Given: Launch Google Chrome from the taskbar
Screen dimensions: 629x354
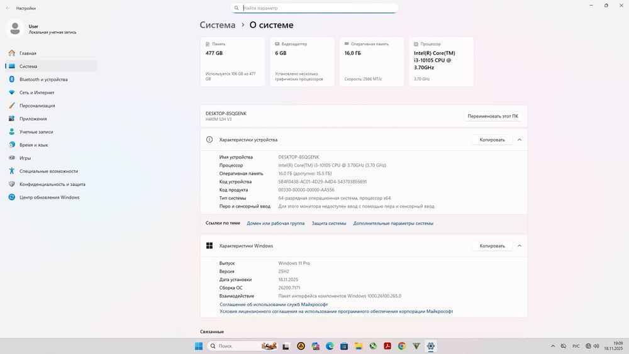Looking at the screenshot, I should click(x=401, y=346).
